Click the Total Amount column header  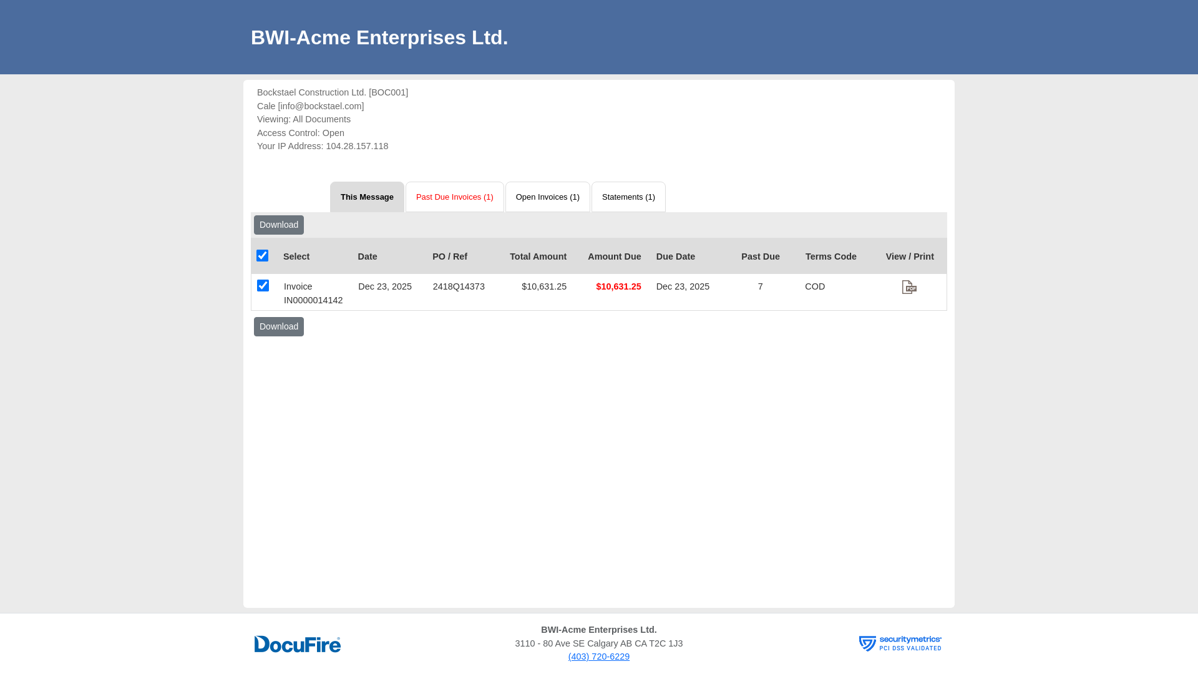click(538, 257)
